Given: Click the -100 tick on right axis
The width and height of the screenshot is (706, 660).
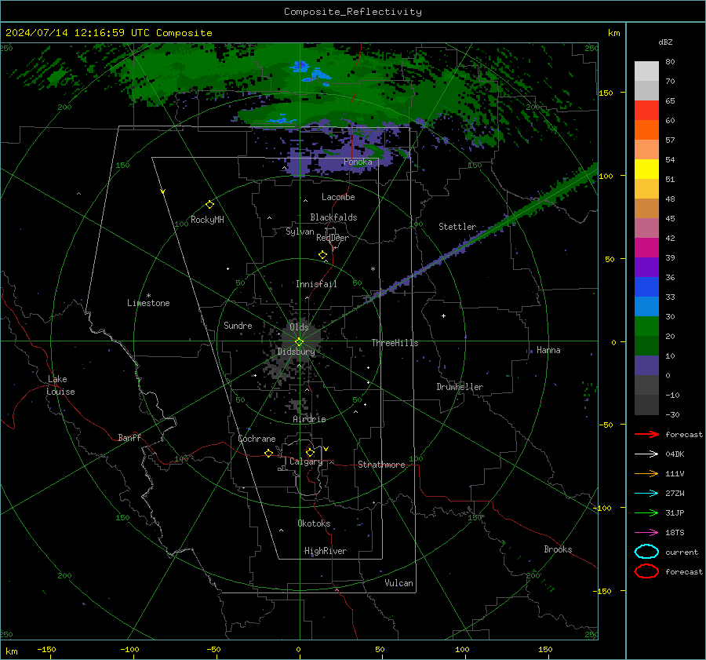Looking at the screenshot, I should (604, 508).
